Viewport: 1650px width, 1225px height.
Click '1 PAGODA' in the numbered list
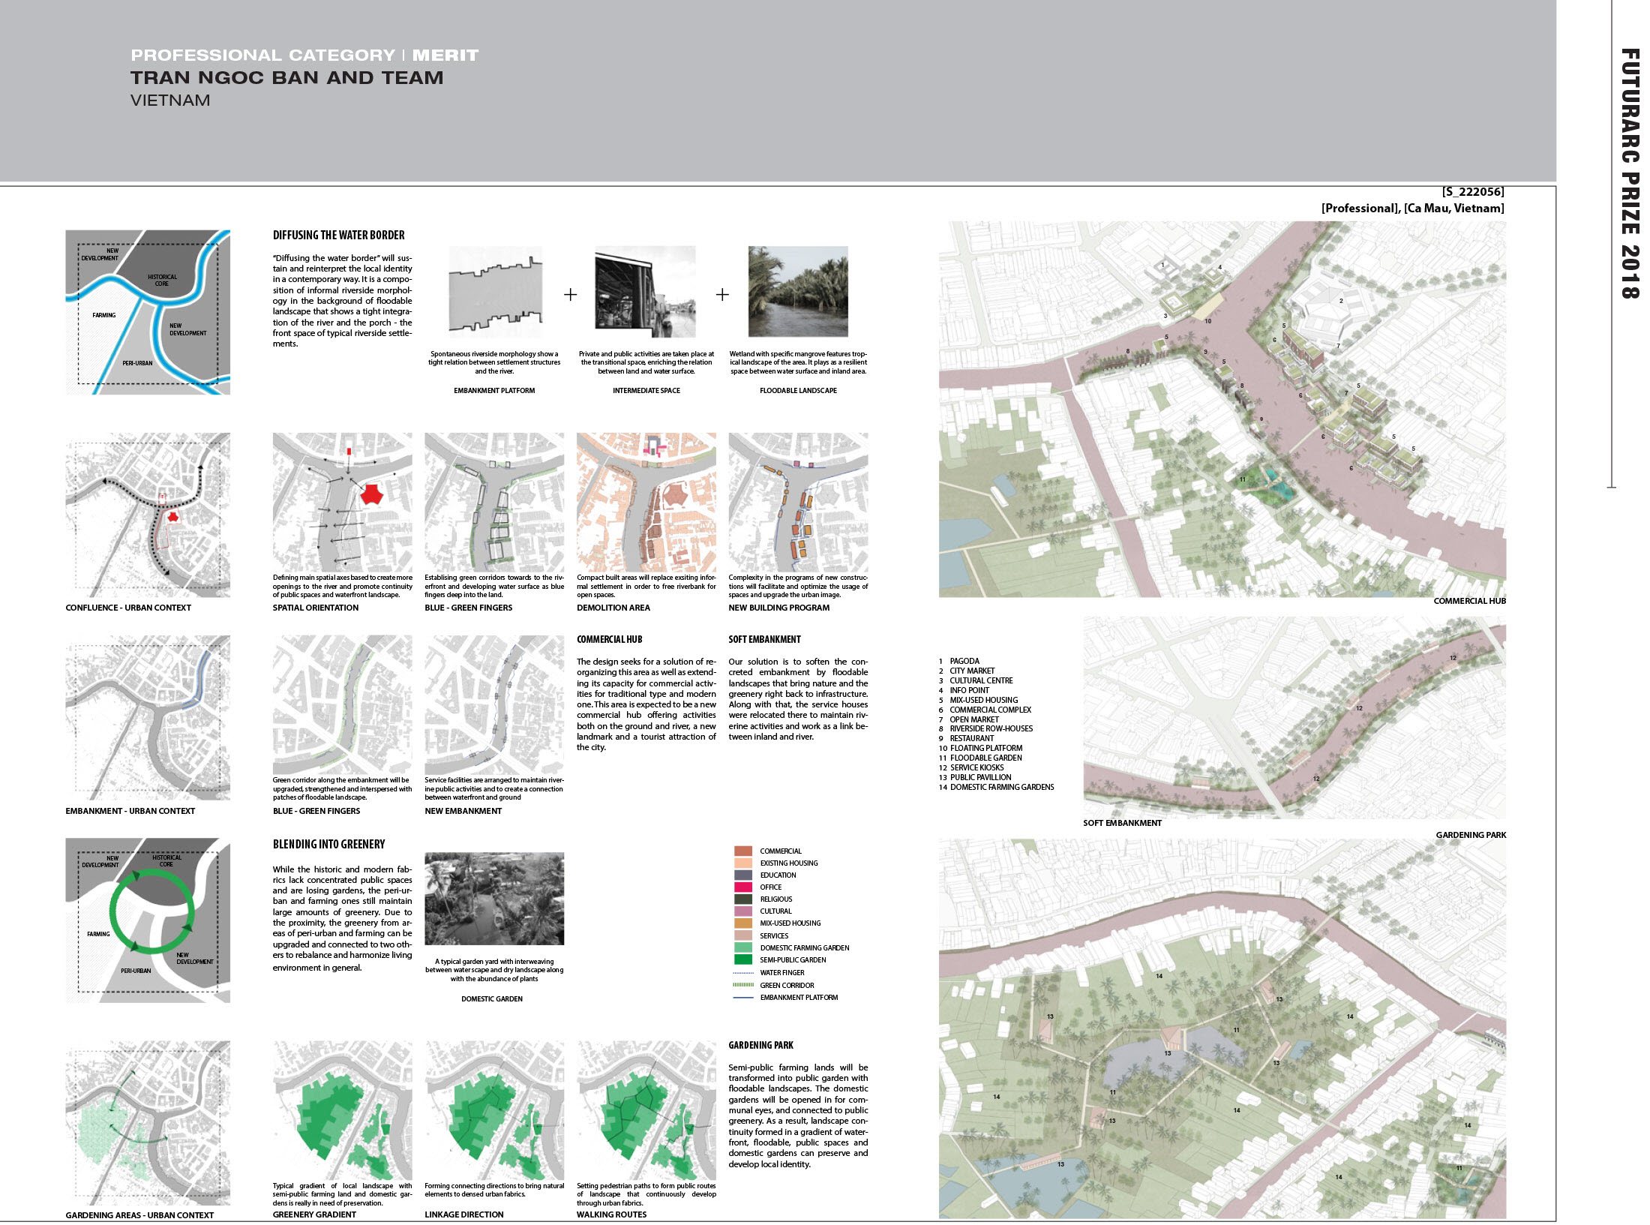click(959, 662)
